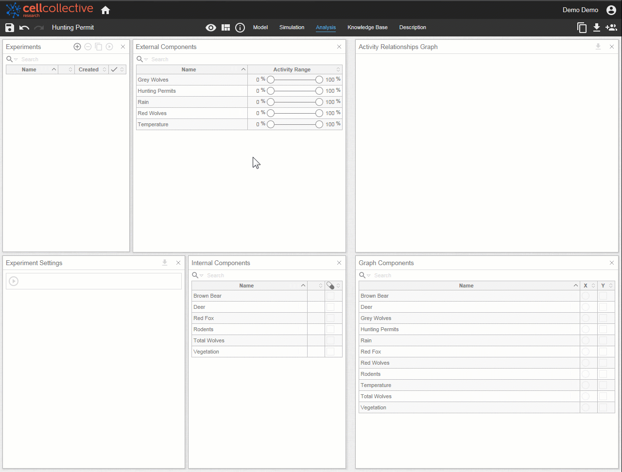Sort Activity Range column in External Components

(x=338, y=69)
